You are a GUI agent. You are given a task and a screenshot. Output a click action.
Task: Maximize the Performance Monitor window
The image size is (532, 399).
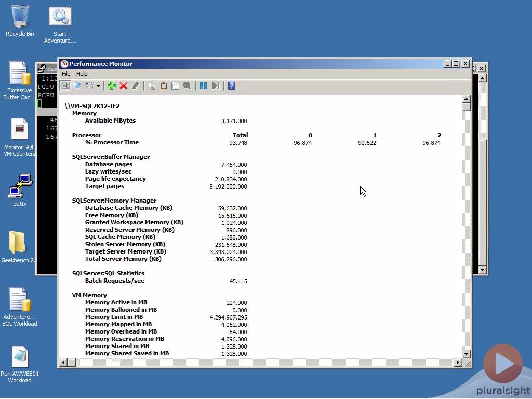[456, 64]
